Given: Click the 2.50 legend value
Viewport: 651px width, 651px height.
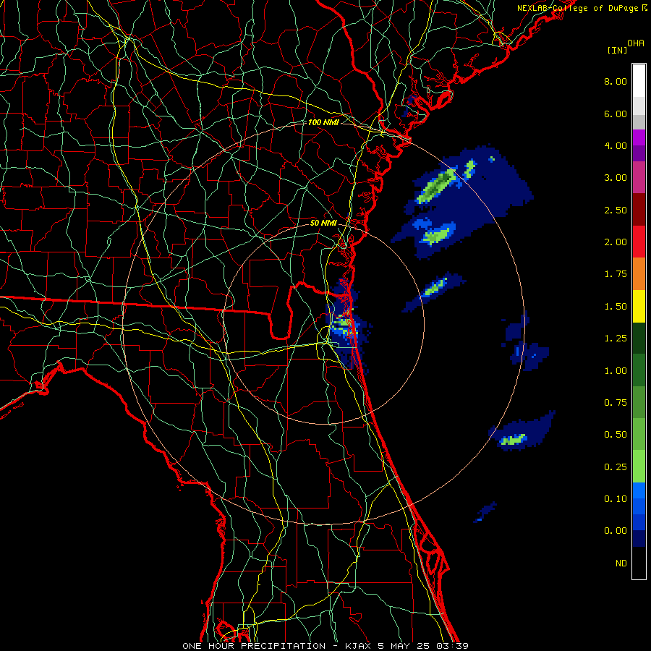Looking at the screenshot, I should (616, 210).
